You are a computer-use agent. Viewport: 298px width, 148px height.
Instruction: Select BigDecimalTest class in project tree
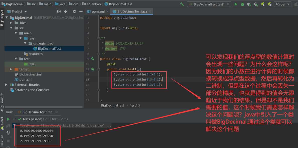(x=47, y=49)
